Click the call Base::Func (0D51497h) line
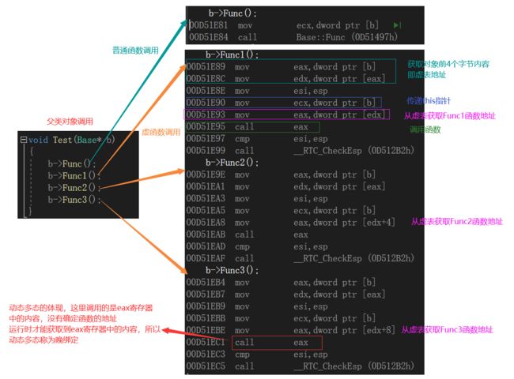This screenshot has height=379, width=514. 293,37
